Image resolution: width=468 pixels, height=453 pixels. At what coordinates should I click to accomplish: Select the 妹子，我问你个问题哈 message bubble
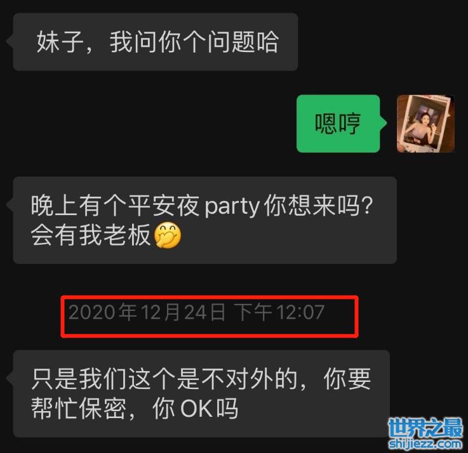click(x=156, y=42)
